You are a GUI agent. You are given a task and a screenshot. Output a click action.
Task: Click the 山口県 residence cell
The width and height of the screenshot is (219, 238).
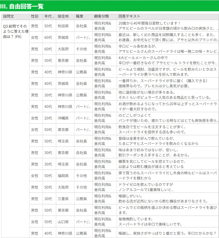click(x=63, y=222)
